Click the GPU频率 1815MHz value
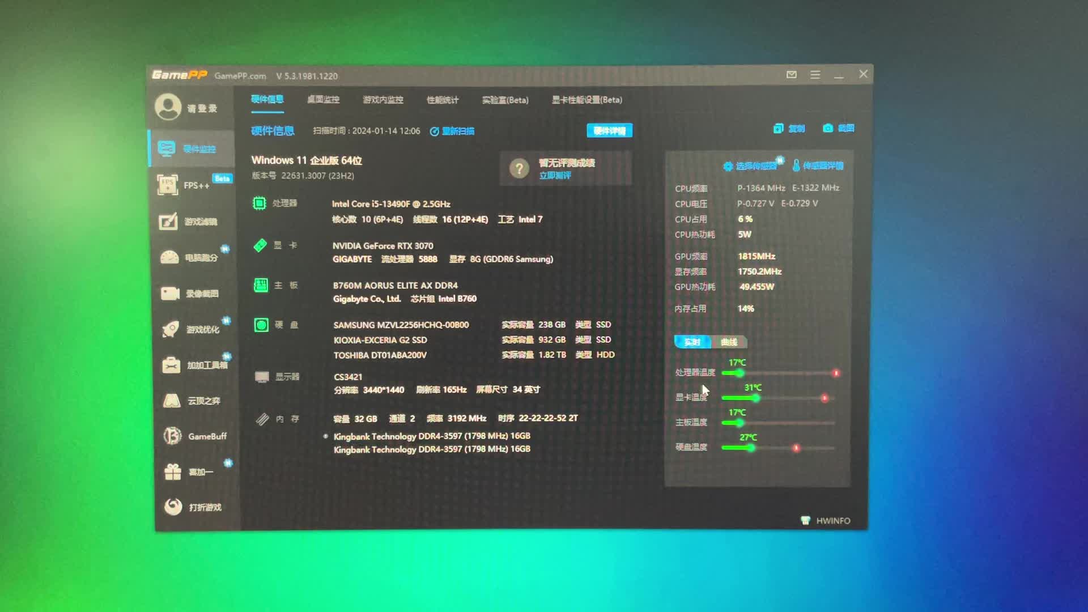The image size is (1088, 612). (x=756, y=256)
